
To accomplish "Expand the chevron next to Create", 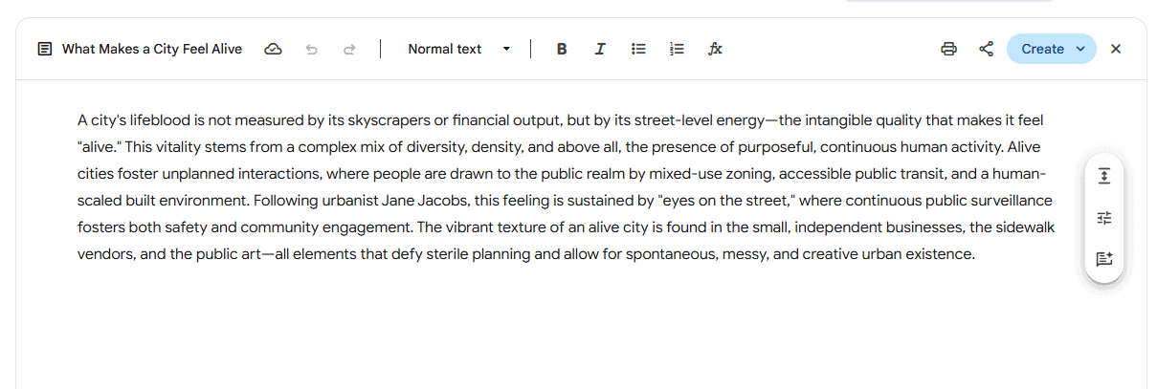I will pos(1080,49).
